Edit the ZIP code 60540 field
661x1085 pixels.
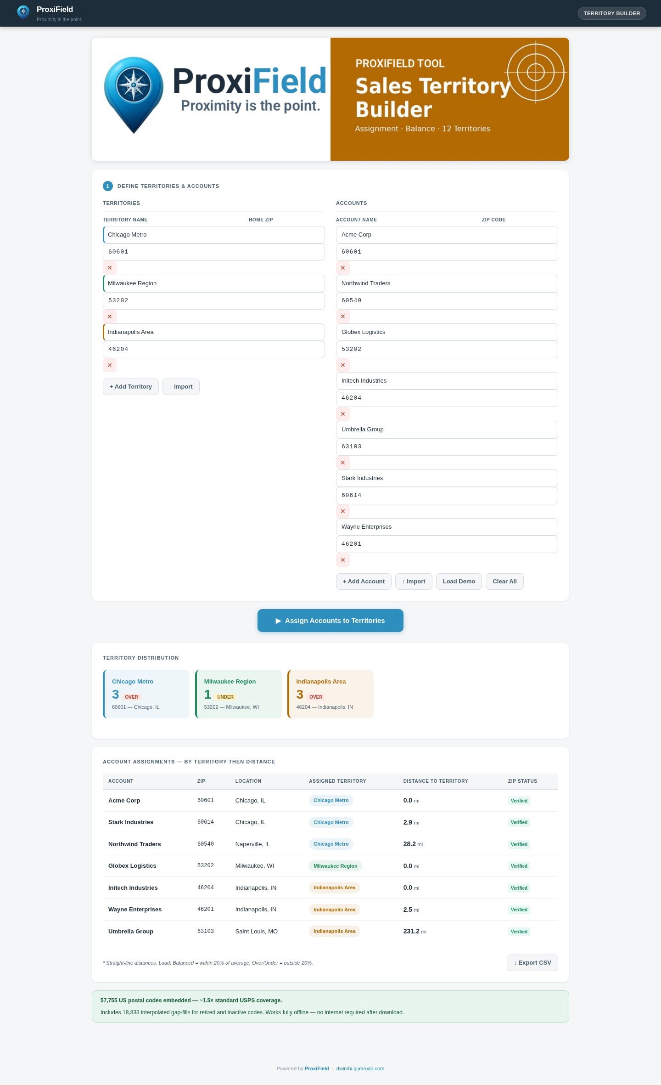click(447, 301)
